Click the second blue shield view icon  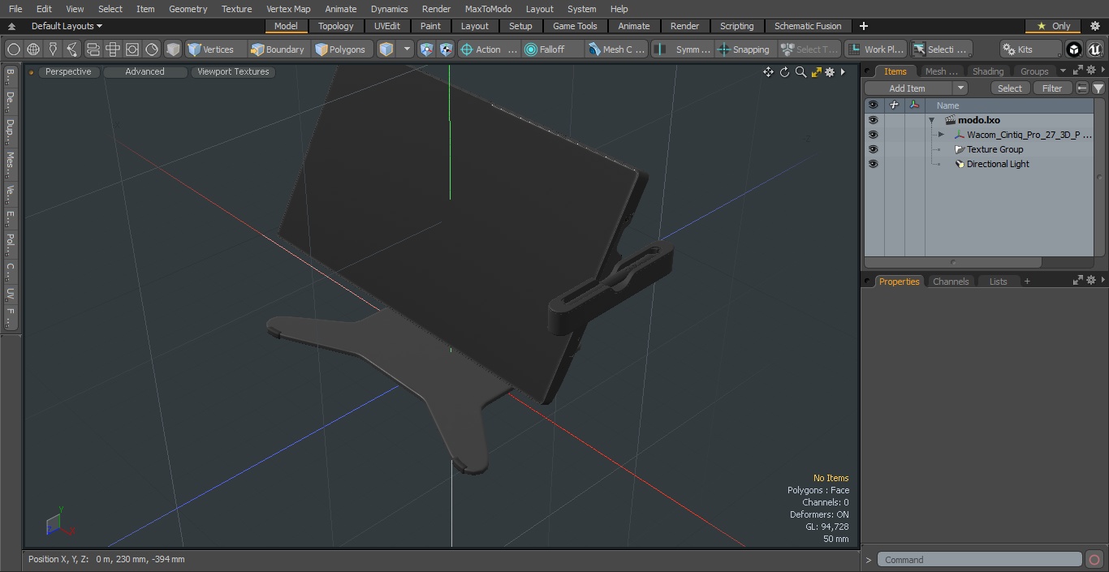(446, 49)
